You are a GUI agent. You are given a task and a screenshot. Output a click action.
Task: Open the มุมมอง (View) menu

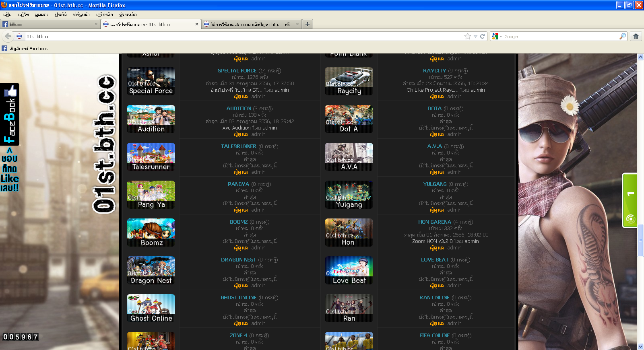pyautogui.click(x=41, y=14)
